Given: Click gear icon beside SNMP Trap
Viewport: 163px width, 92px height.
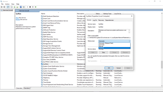Looking at the screenshot, I should (42, 28).
